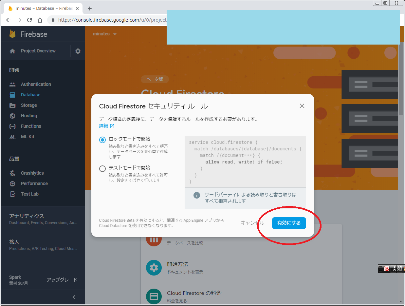Click the Storage folder icon
This screenshot has width=405, height=306.
pyautogui.click(x=12, y=105)
